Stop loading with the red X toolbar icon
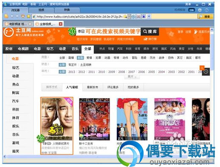 [138, 17]
